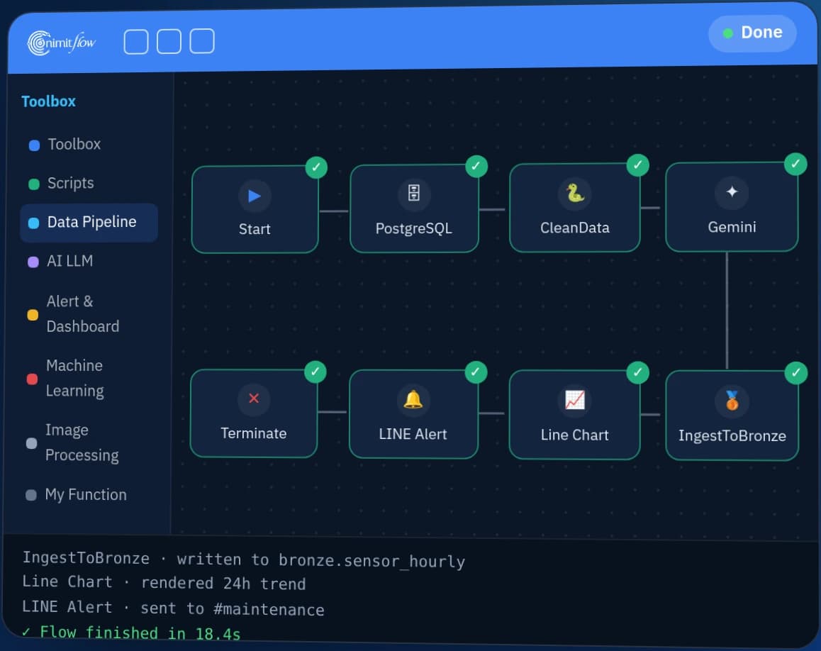Click the nimitflow logo

tap(62, 43)
